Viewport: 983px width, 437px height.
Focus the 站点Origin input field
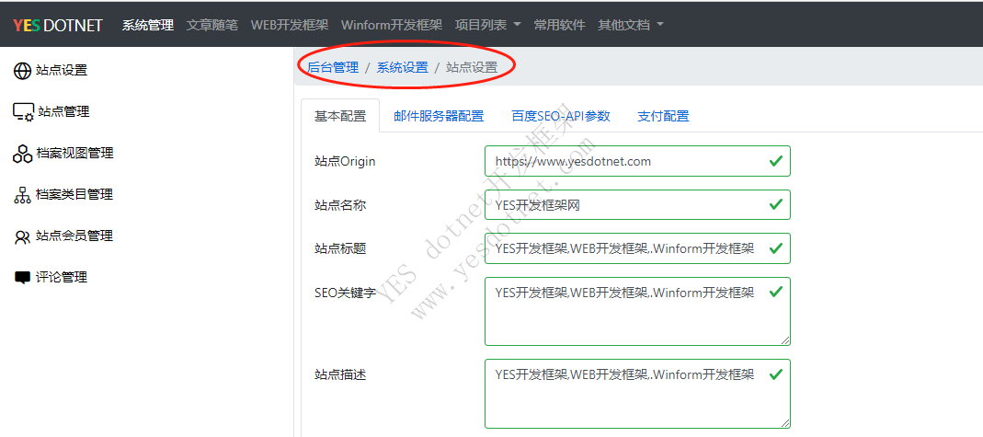click(x=637, y=161)
